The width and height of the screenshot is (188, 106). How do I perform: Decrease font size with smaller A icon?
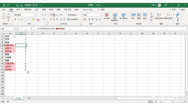46,15
